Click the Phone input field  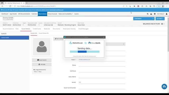[102, 65]
